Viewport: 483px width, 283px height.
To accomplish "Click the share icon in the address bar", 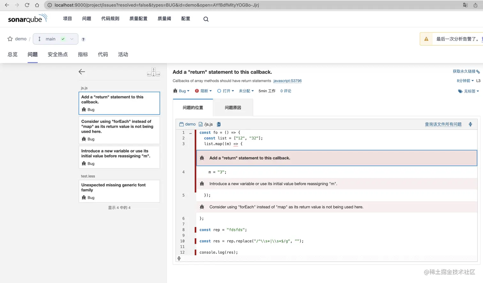I will [475, 5].
